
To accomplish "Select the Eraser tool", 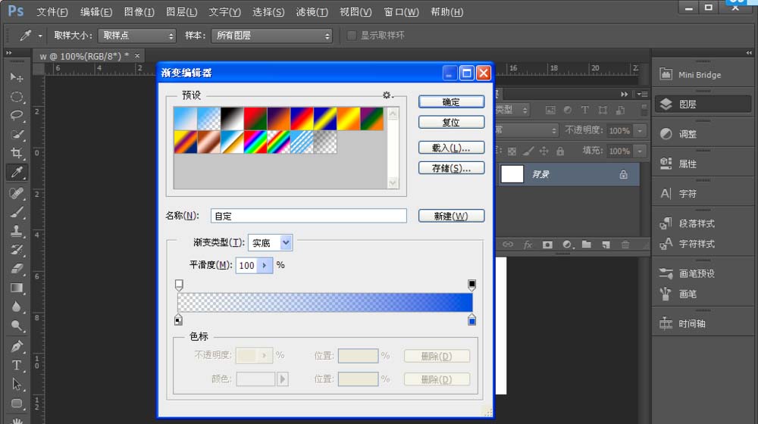I will coord(16,269).
